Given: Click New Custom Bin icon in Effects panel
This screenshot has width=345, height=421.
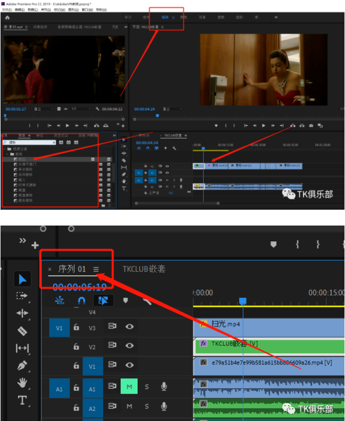Looking at the screenshot, I should pyautogui.click(x=103, y=205).
